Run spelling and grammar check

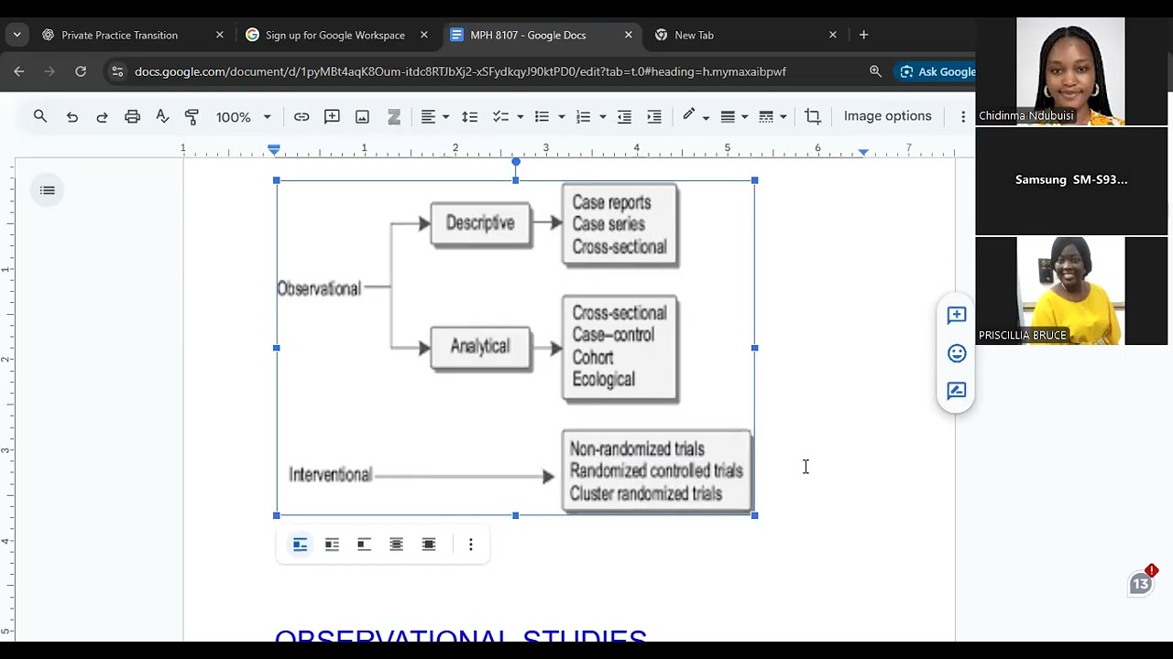pos(162,116)
